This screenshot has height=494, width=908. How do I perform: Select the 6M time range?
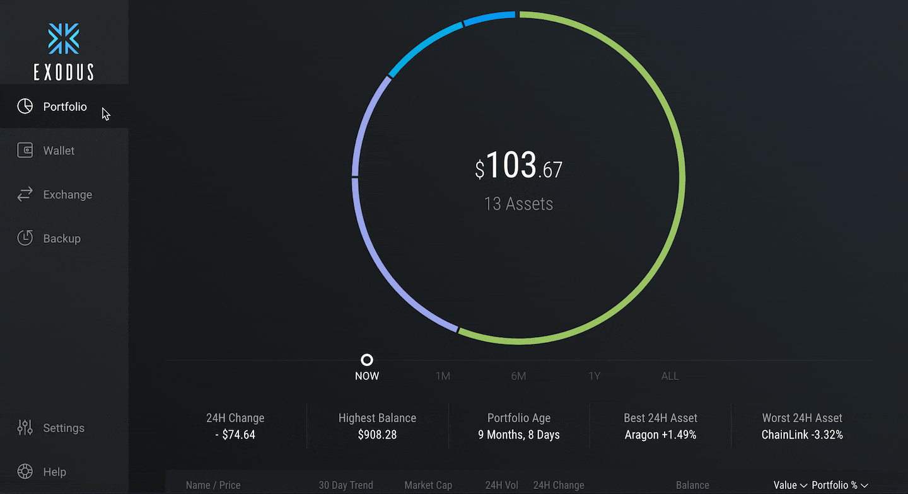(x=518, y=376)
